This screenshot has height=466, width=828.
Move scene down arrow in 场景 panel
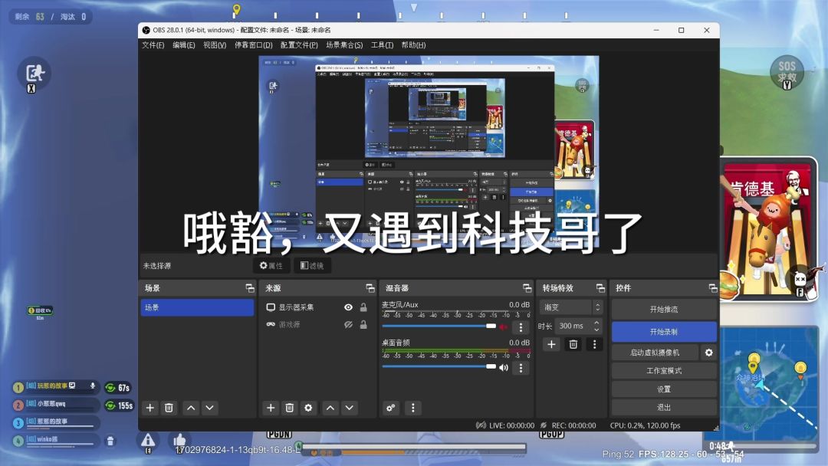pos(209,408)
